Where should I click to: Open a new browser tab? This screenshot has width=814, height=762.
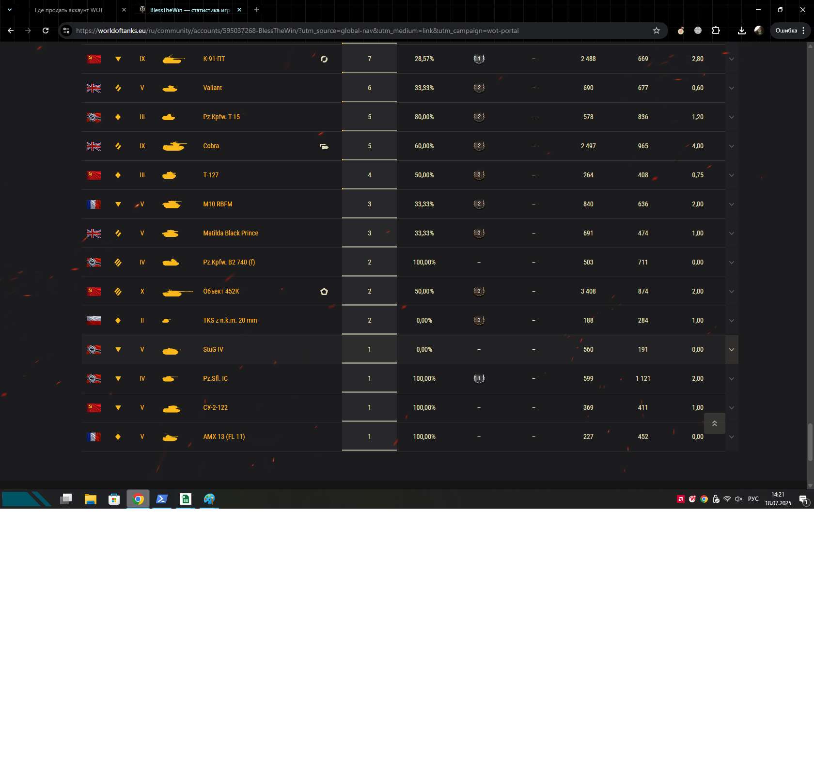[257, 10]
